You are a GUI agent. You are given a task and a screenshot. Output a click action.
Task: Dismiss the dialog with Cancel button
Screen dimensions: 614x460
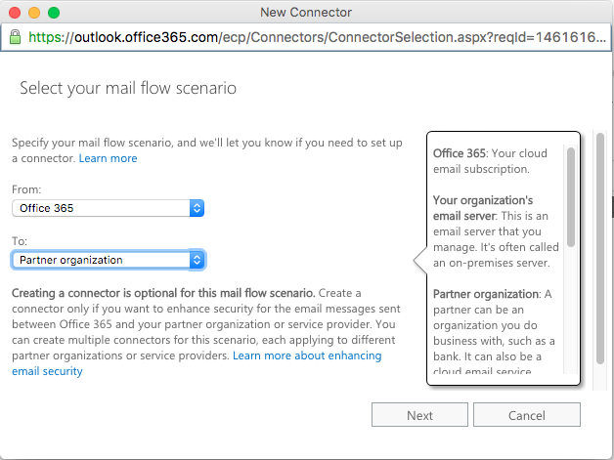(x=527, y=415)
